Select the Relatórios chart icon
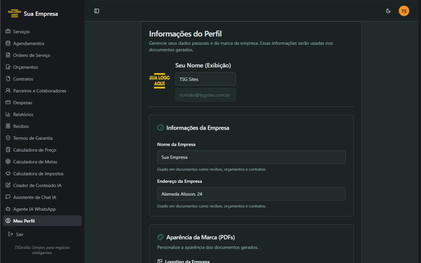The width and height of the screenshot is (421, 263). pos(8,114)
